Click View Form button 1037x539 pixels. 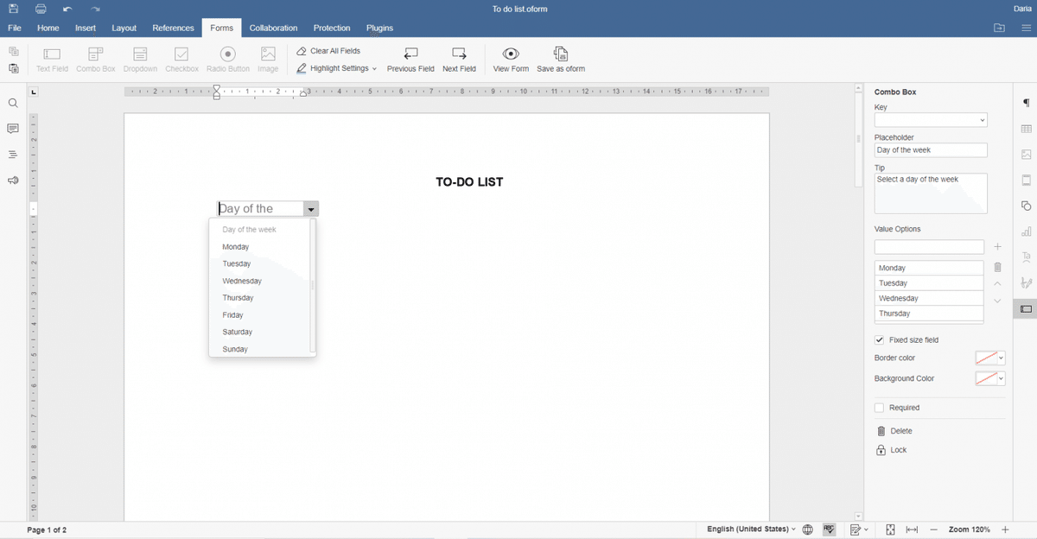click(x=511, y=60)
